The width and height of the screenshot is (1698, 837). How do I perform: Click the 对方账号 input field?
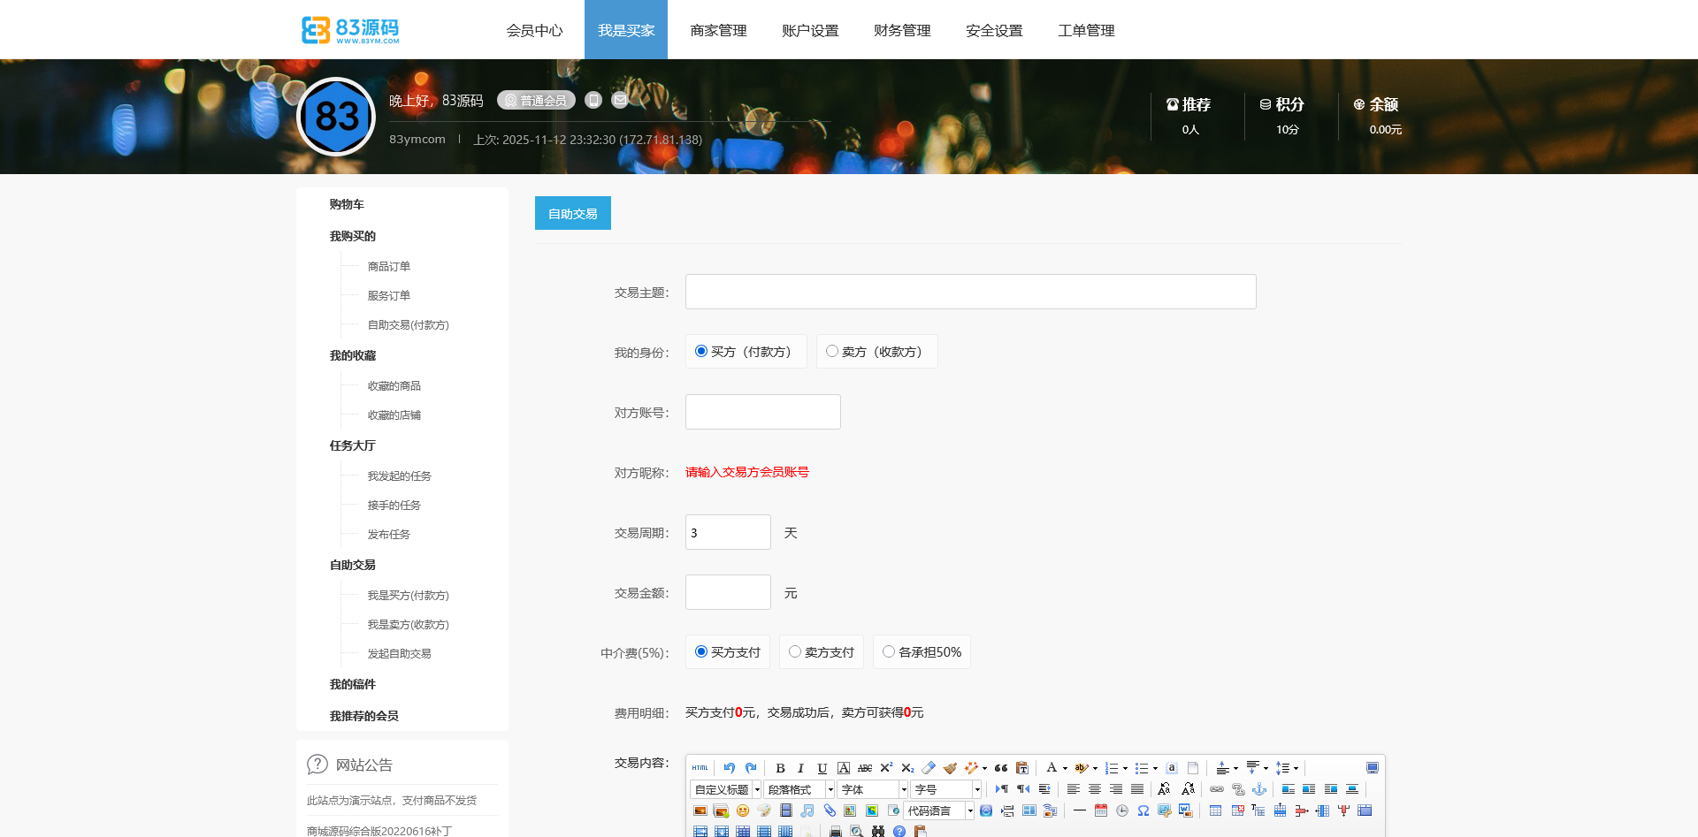pos(763,412)
